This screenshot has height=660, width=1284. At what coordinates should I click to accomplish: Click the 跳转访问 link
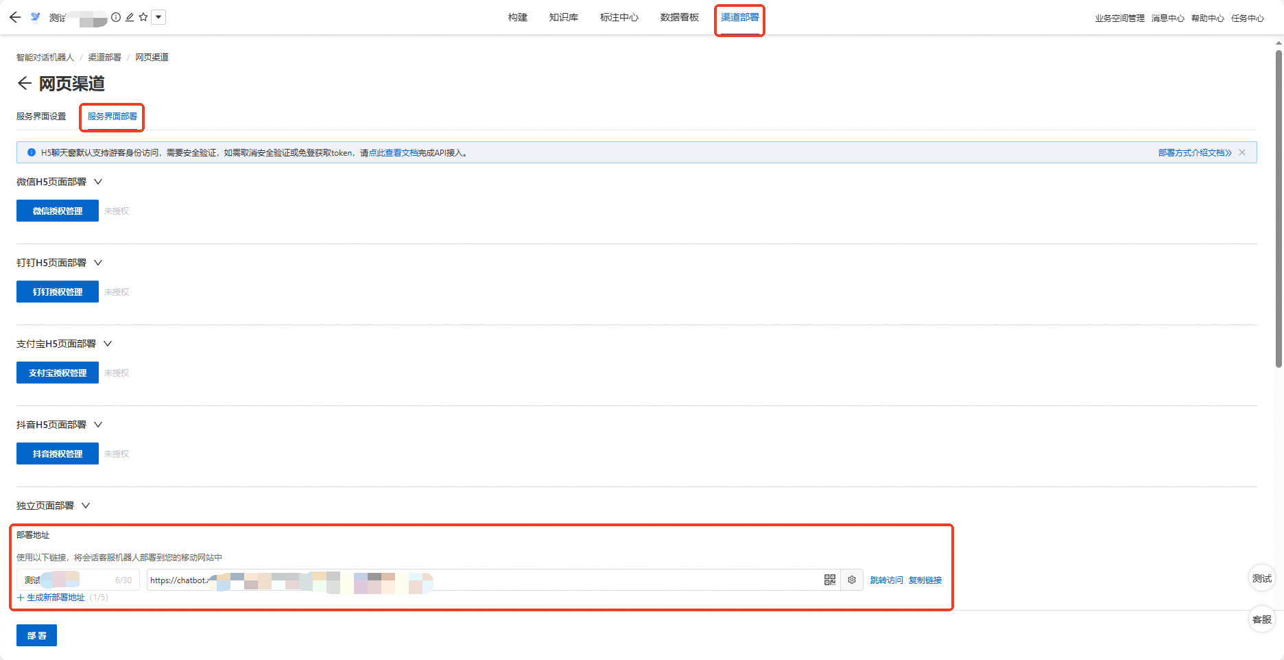[887, 580]
